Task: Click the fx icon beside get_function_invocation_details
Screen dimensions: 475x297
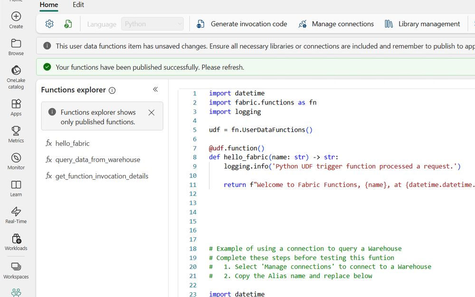Action: (49, 176)
